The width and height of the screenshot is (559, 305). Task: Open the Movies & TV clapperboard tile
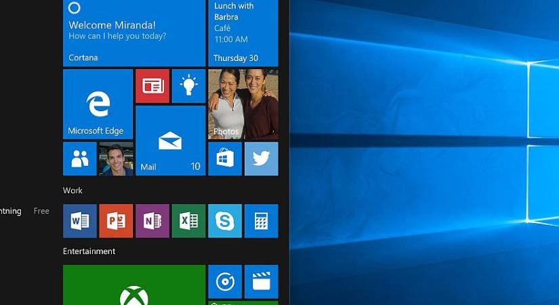pyautogui.click(x=262, y=281)
